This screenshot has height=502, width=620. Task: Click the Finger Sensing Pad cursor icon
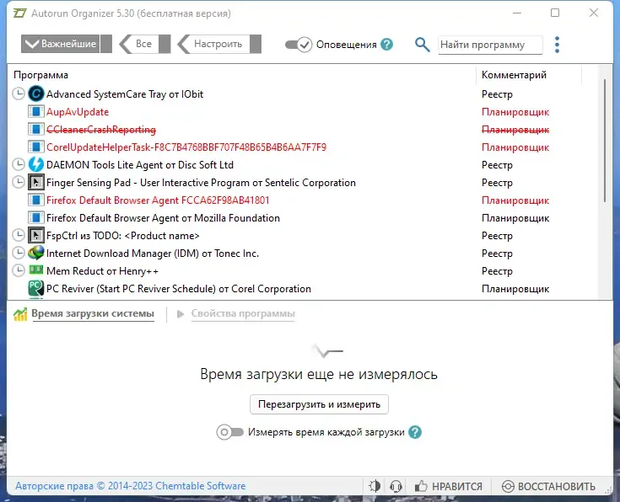[x=35, y=183]
